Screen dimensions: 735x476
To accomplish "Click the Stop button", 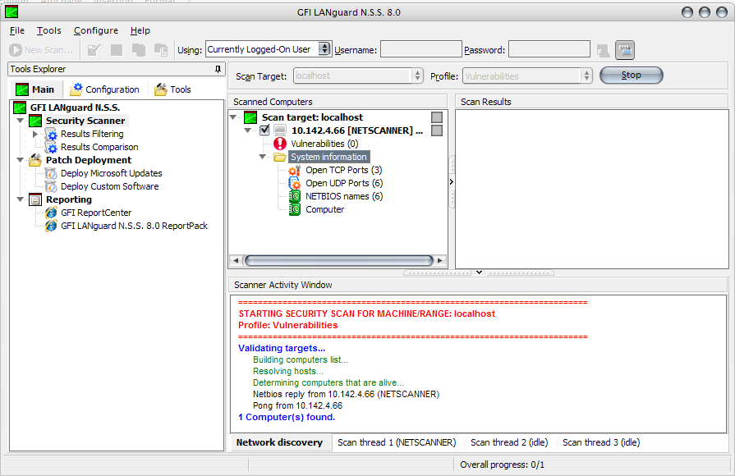I will coord(632,76).
